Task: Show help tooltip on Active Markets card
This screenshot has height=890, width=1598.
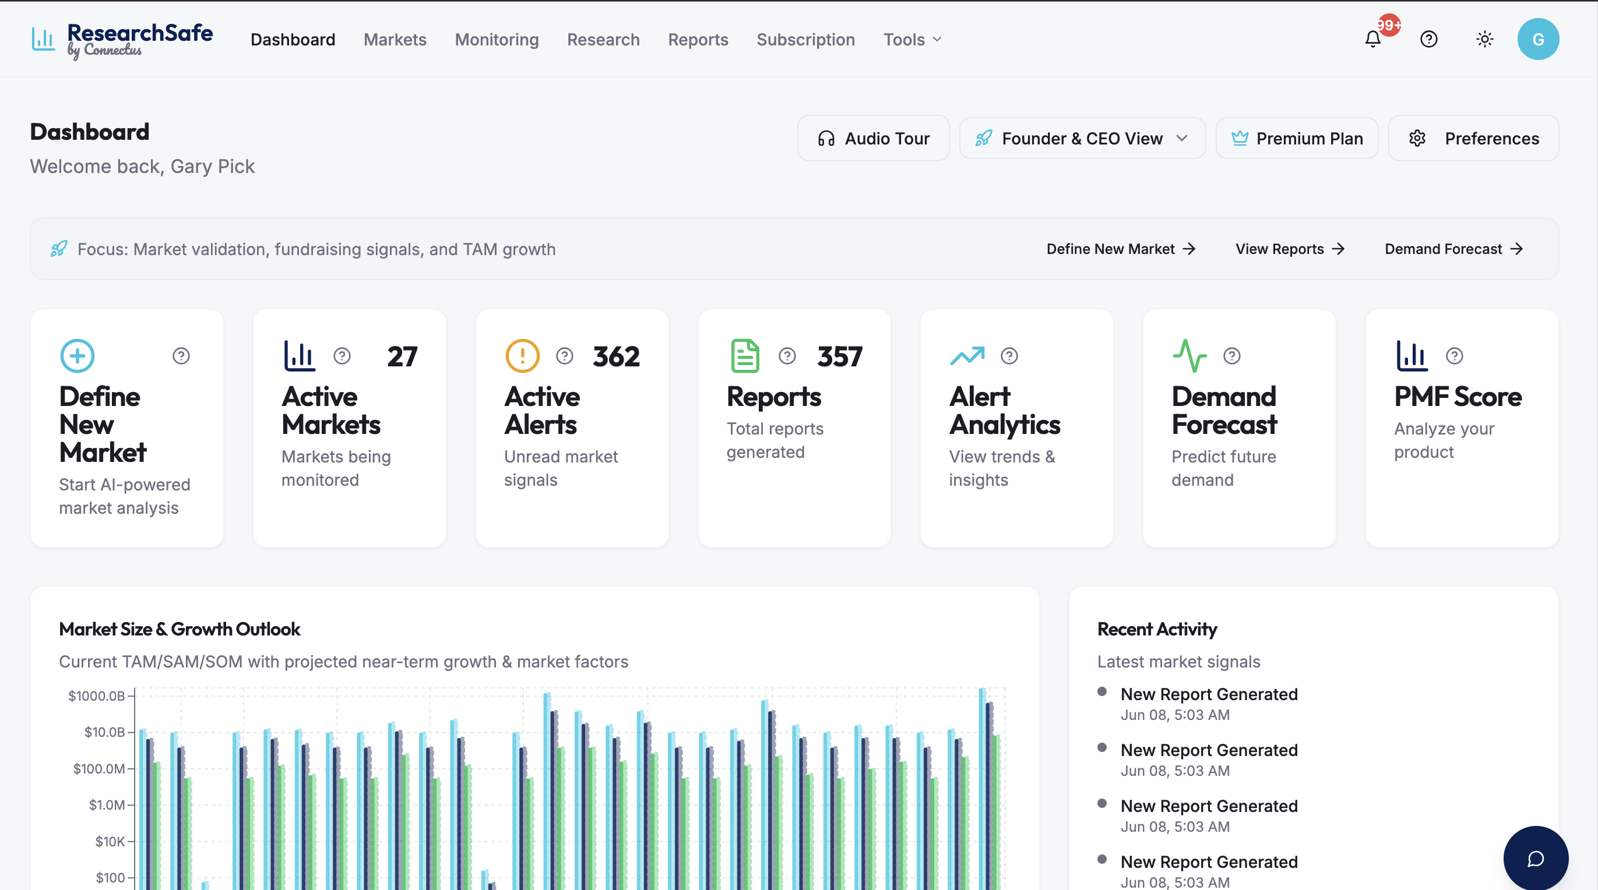Action: click(342, 355)
